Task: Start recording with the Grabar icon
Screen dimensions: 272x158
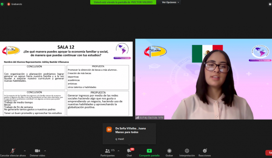Action: click(x=169, y=151)
